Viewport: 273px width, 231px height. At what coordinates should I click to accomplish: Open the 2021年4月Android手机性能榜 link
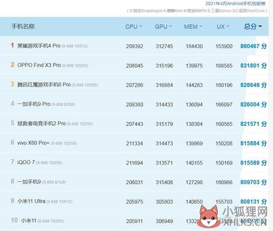[x=235, y=3]
